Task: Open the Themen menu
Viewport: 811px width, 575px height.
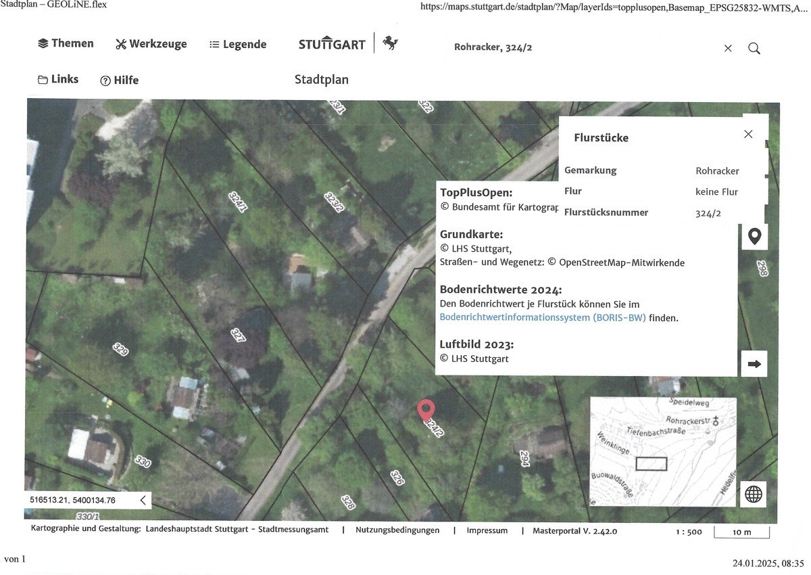Action: click(66, 43)
